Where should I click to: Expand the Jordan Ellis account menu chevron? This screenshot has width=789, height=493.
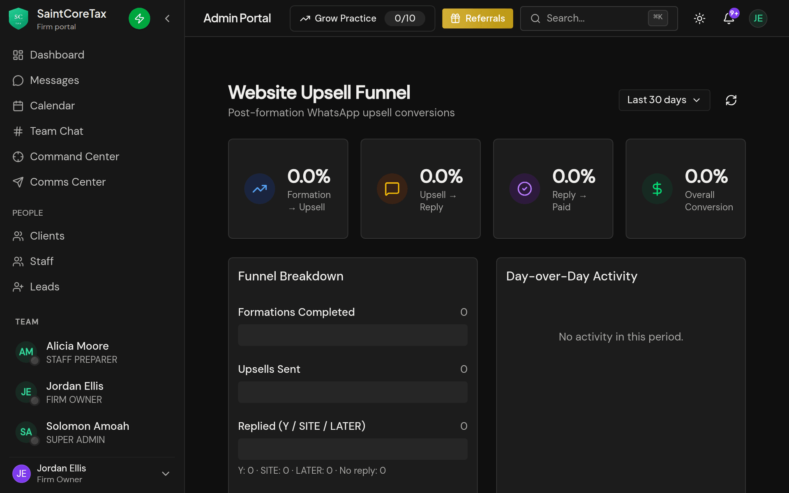[166, 474]
